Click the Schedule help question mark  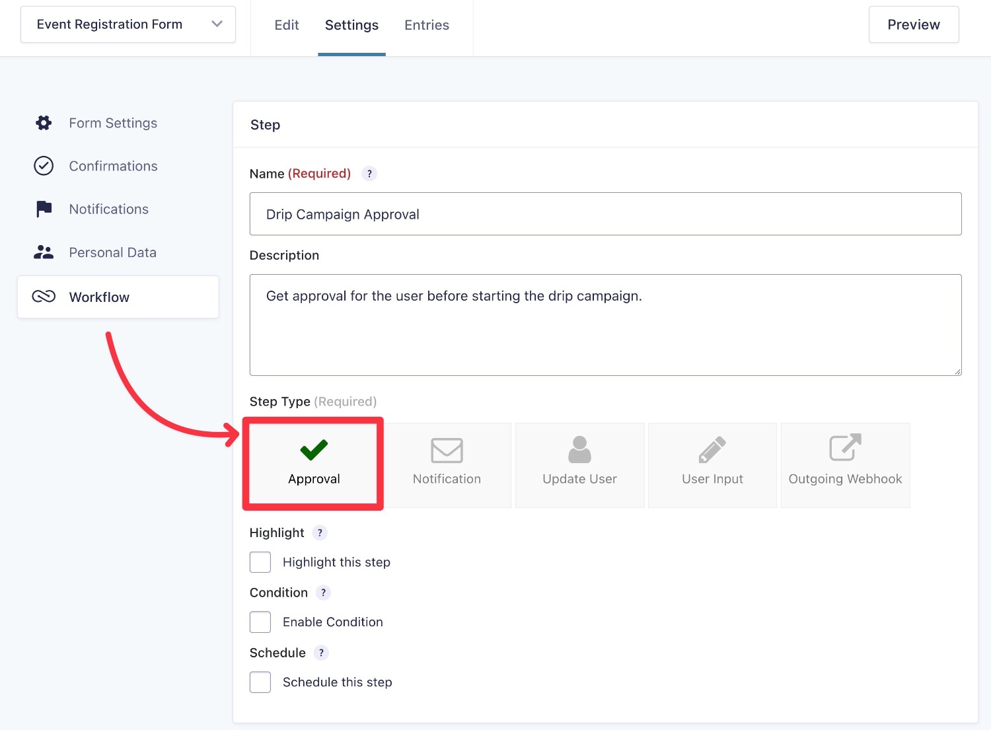[x=321, y=653]
